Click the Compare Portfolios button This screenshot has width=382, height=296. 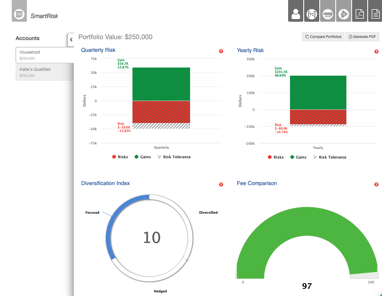point(323,37)
